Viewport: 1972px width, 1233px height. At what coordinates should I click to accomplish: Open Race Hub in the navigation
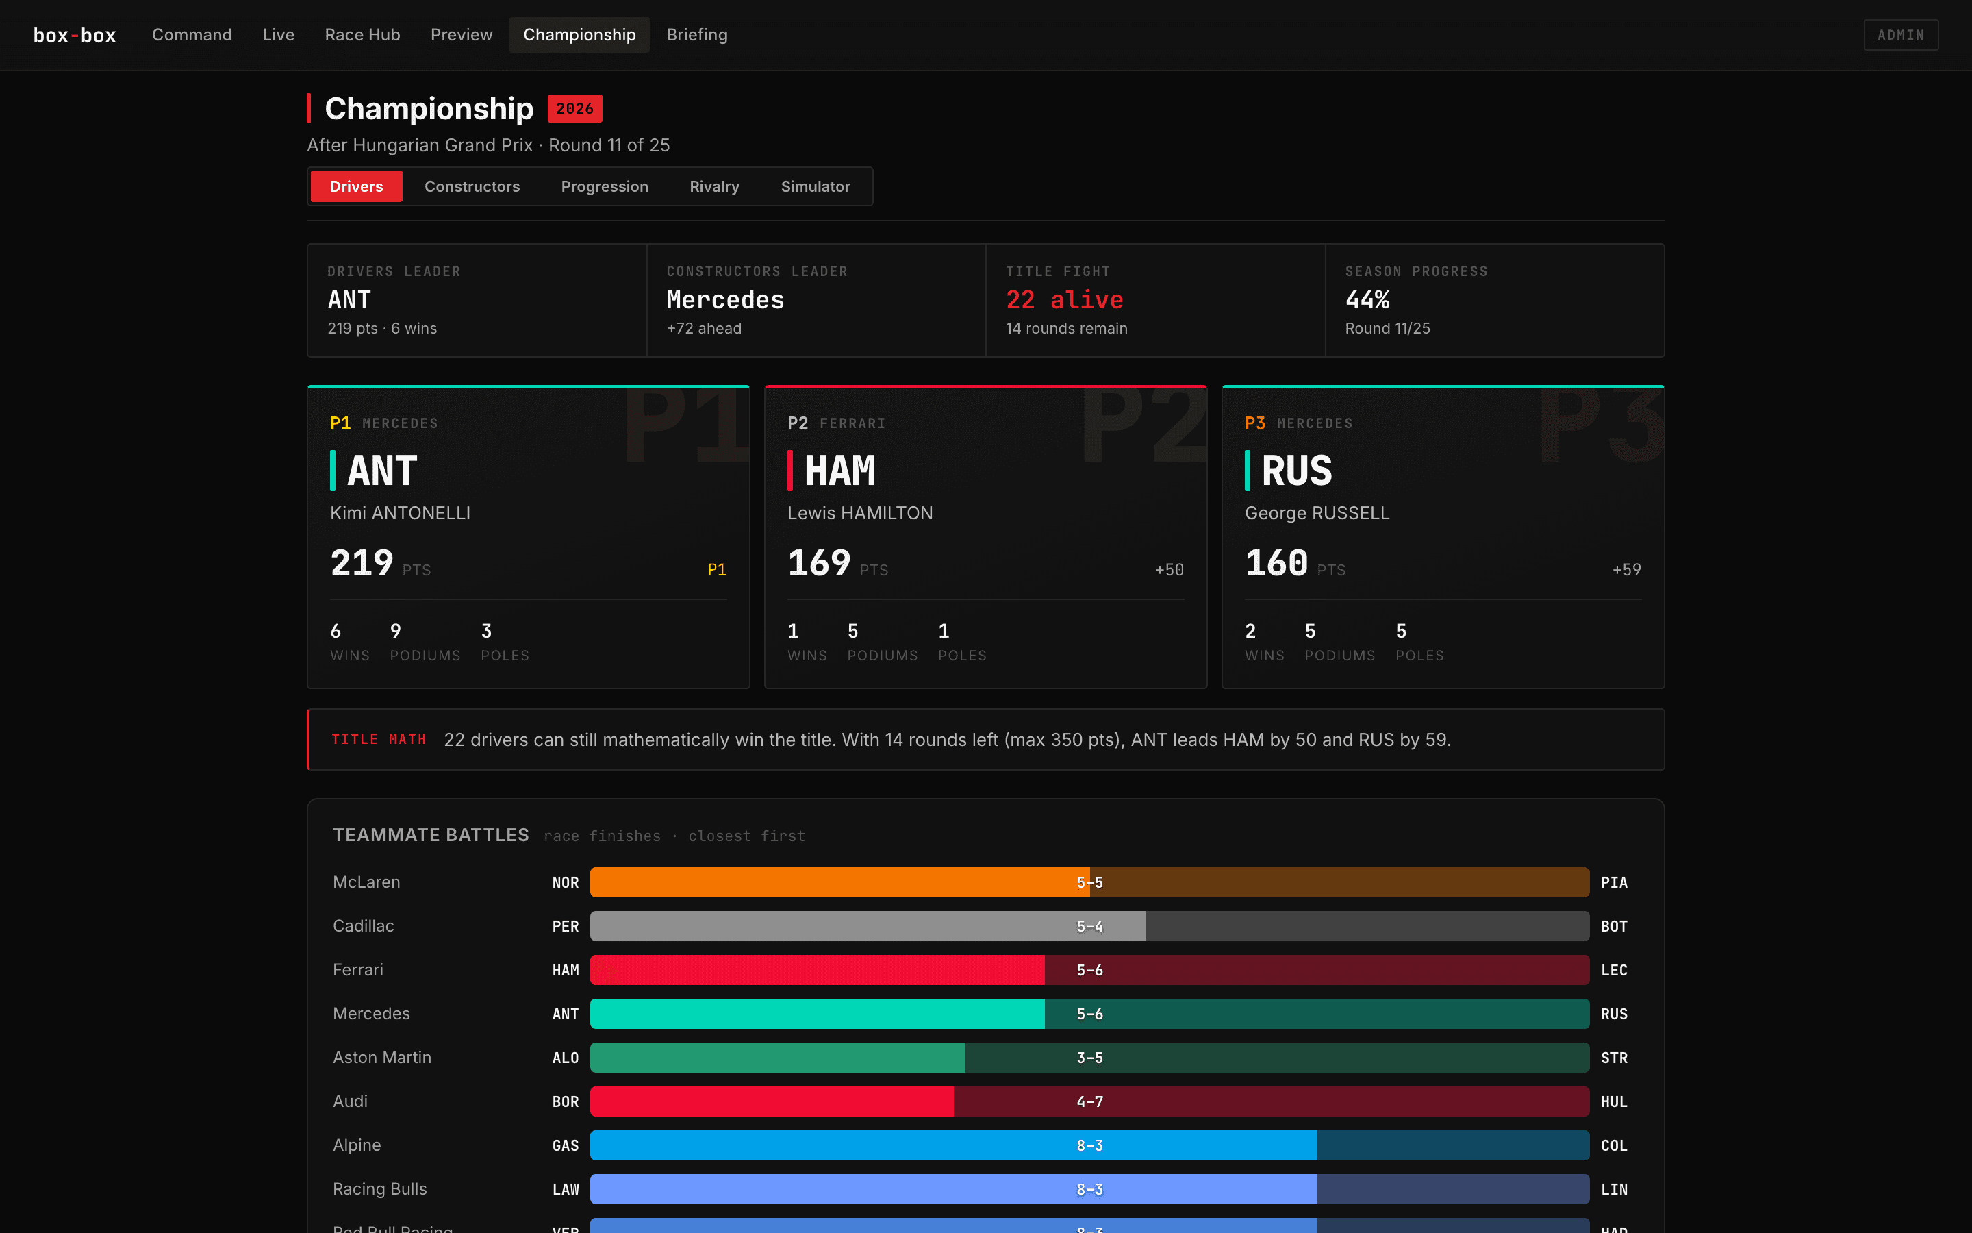362,35
